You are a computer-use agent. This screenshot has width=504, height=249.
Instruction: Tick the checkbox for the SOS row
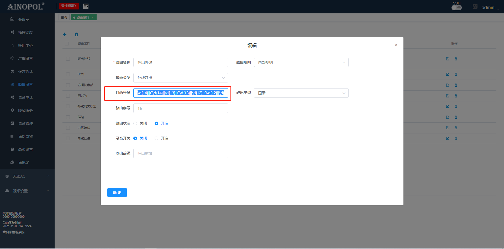pyautogui.click(x=68, y=74)
